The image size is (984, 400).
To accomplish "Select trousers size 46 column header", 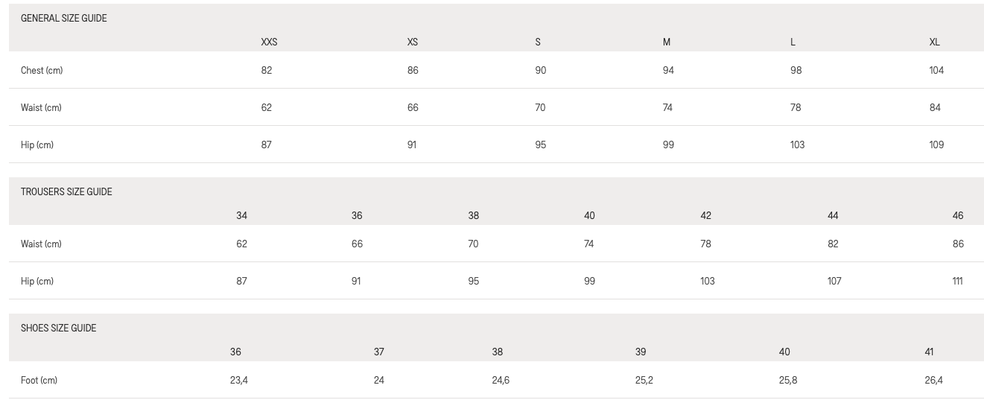I will [958, 215].
